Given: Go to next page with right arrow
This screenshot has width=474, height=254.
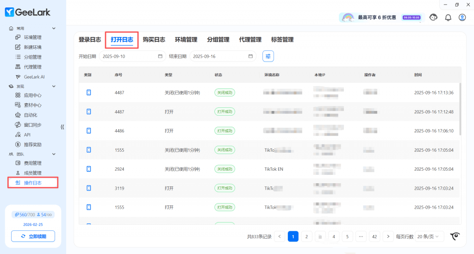Looking at the screenshot, I should pos(388,236).
